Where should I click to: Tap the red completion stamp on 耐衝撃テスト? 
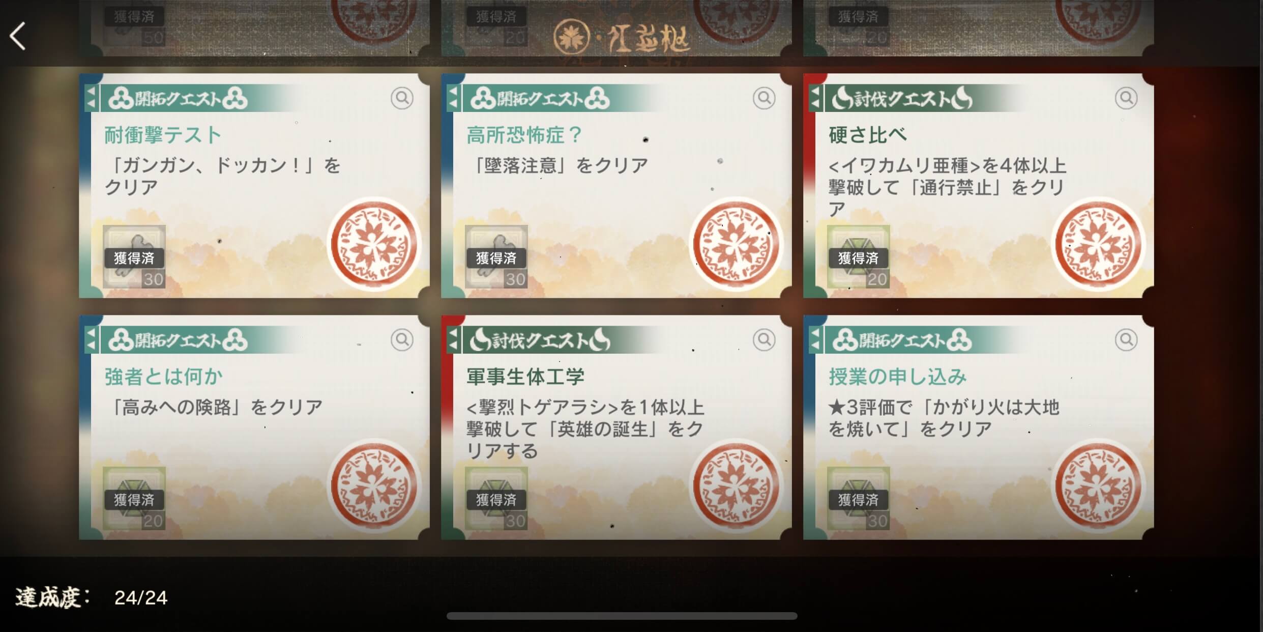point(374,244)
